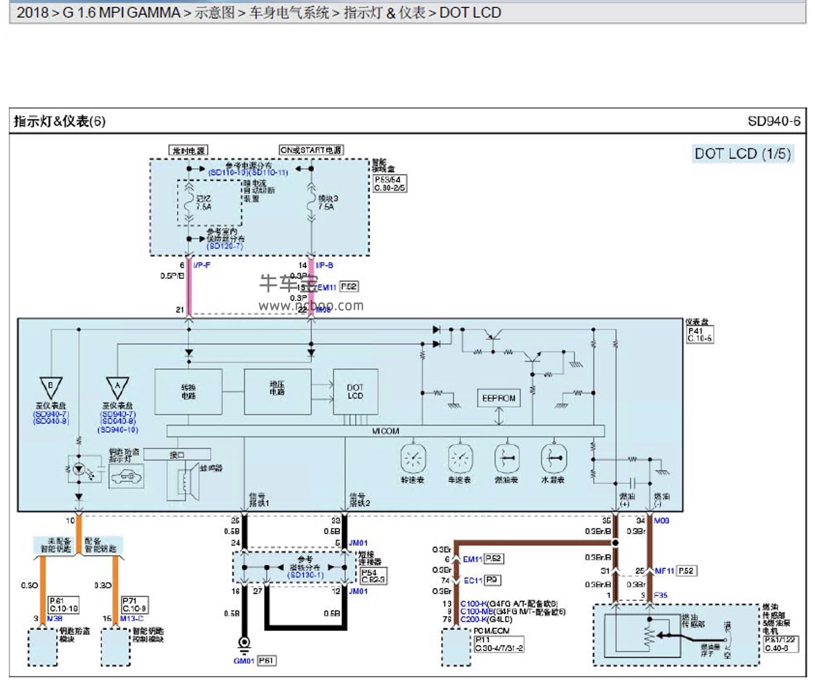Screen dimensions: 815x689
Task: Open the SD110-11 power distribution reference
Action: tap(268, 173)
